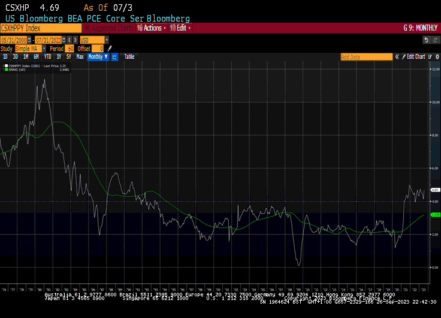Image resolution: width=441 pixels, height=318 pixels.
Task: Click the Edit Chart button
Action: click(416, 56)
